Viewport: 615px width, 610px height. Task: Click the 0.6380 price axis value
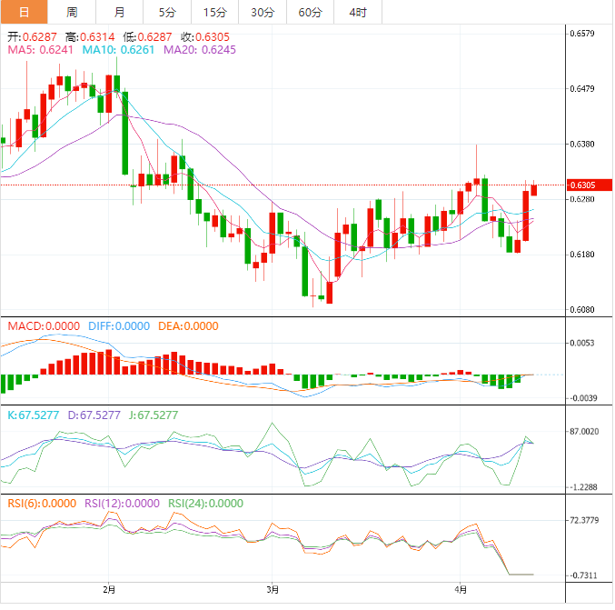coord(582,144)
